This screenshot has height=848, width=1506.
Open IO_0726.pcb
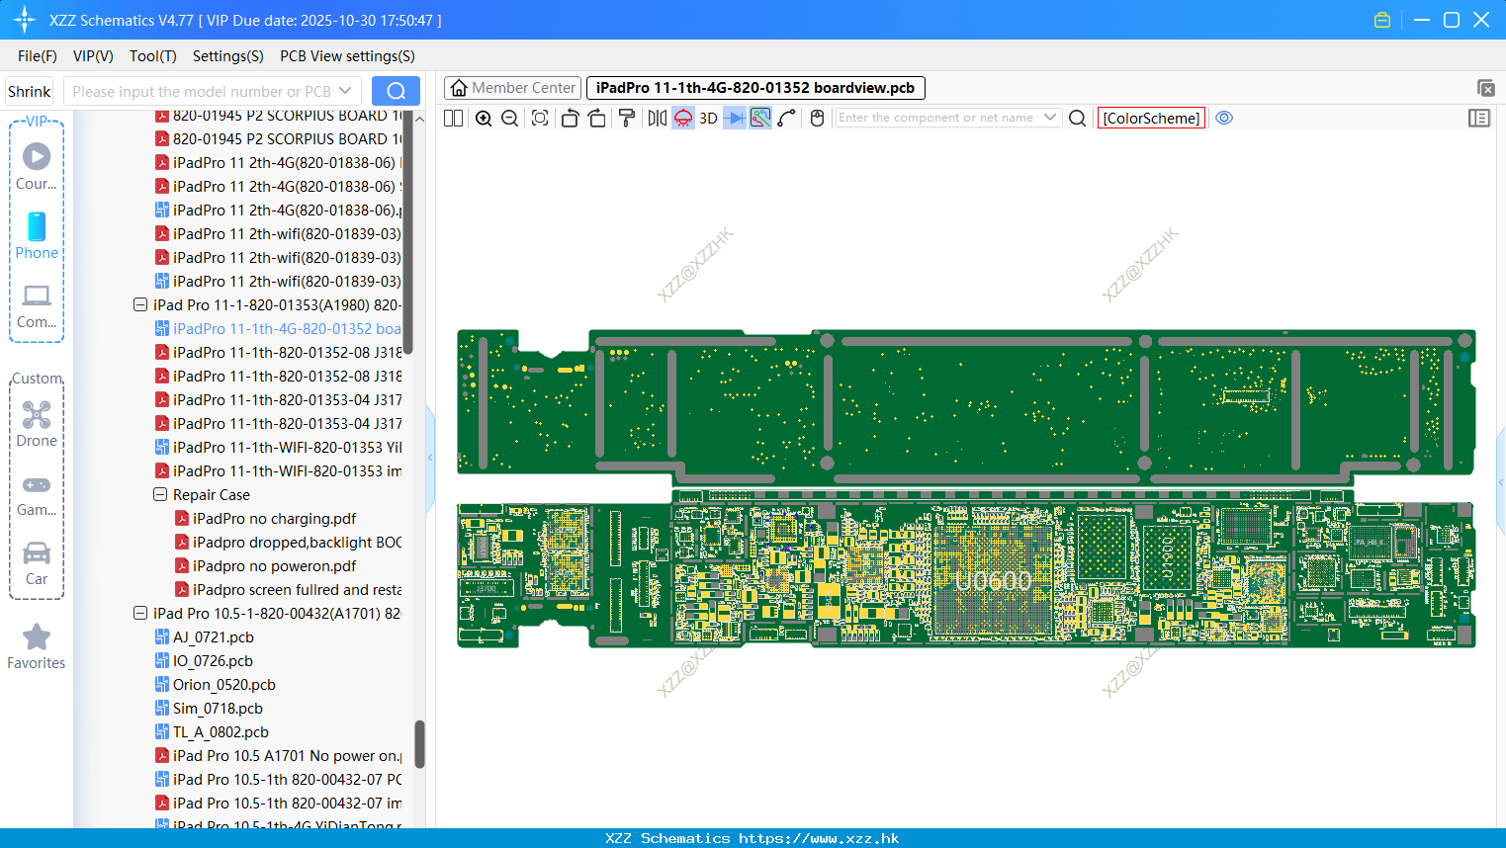click(204, 661)
